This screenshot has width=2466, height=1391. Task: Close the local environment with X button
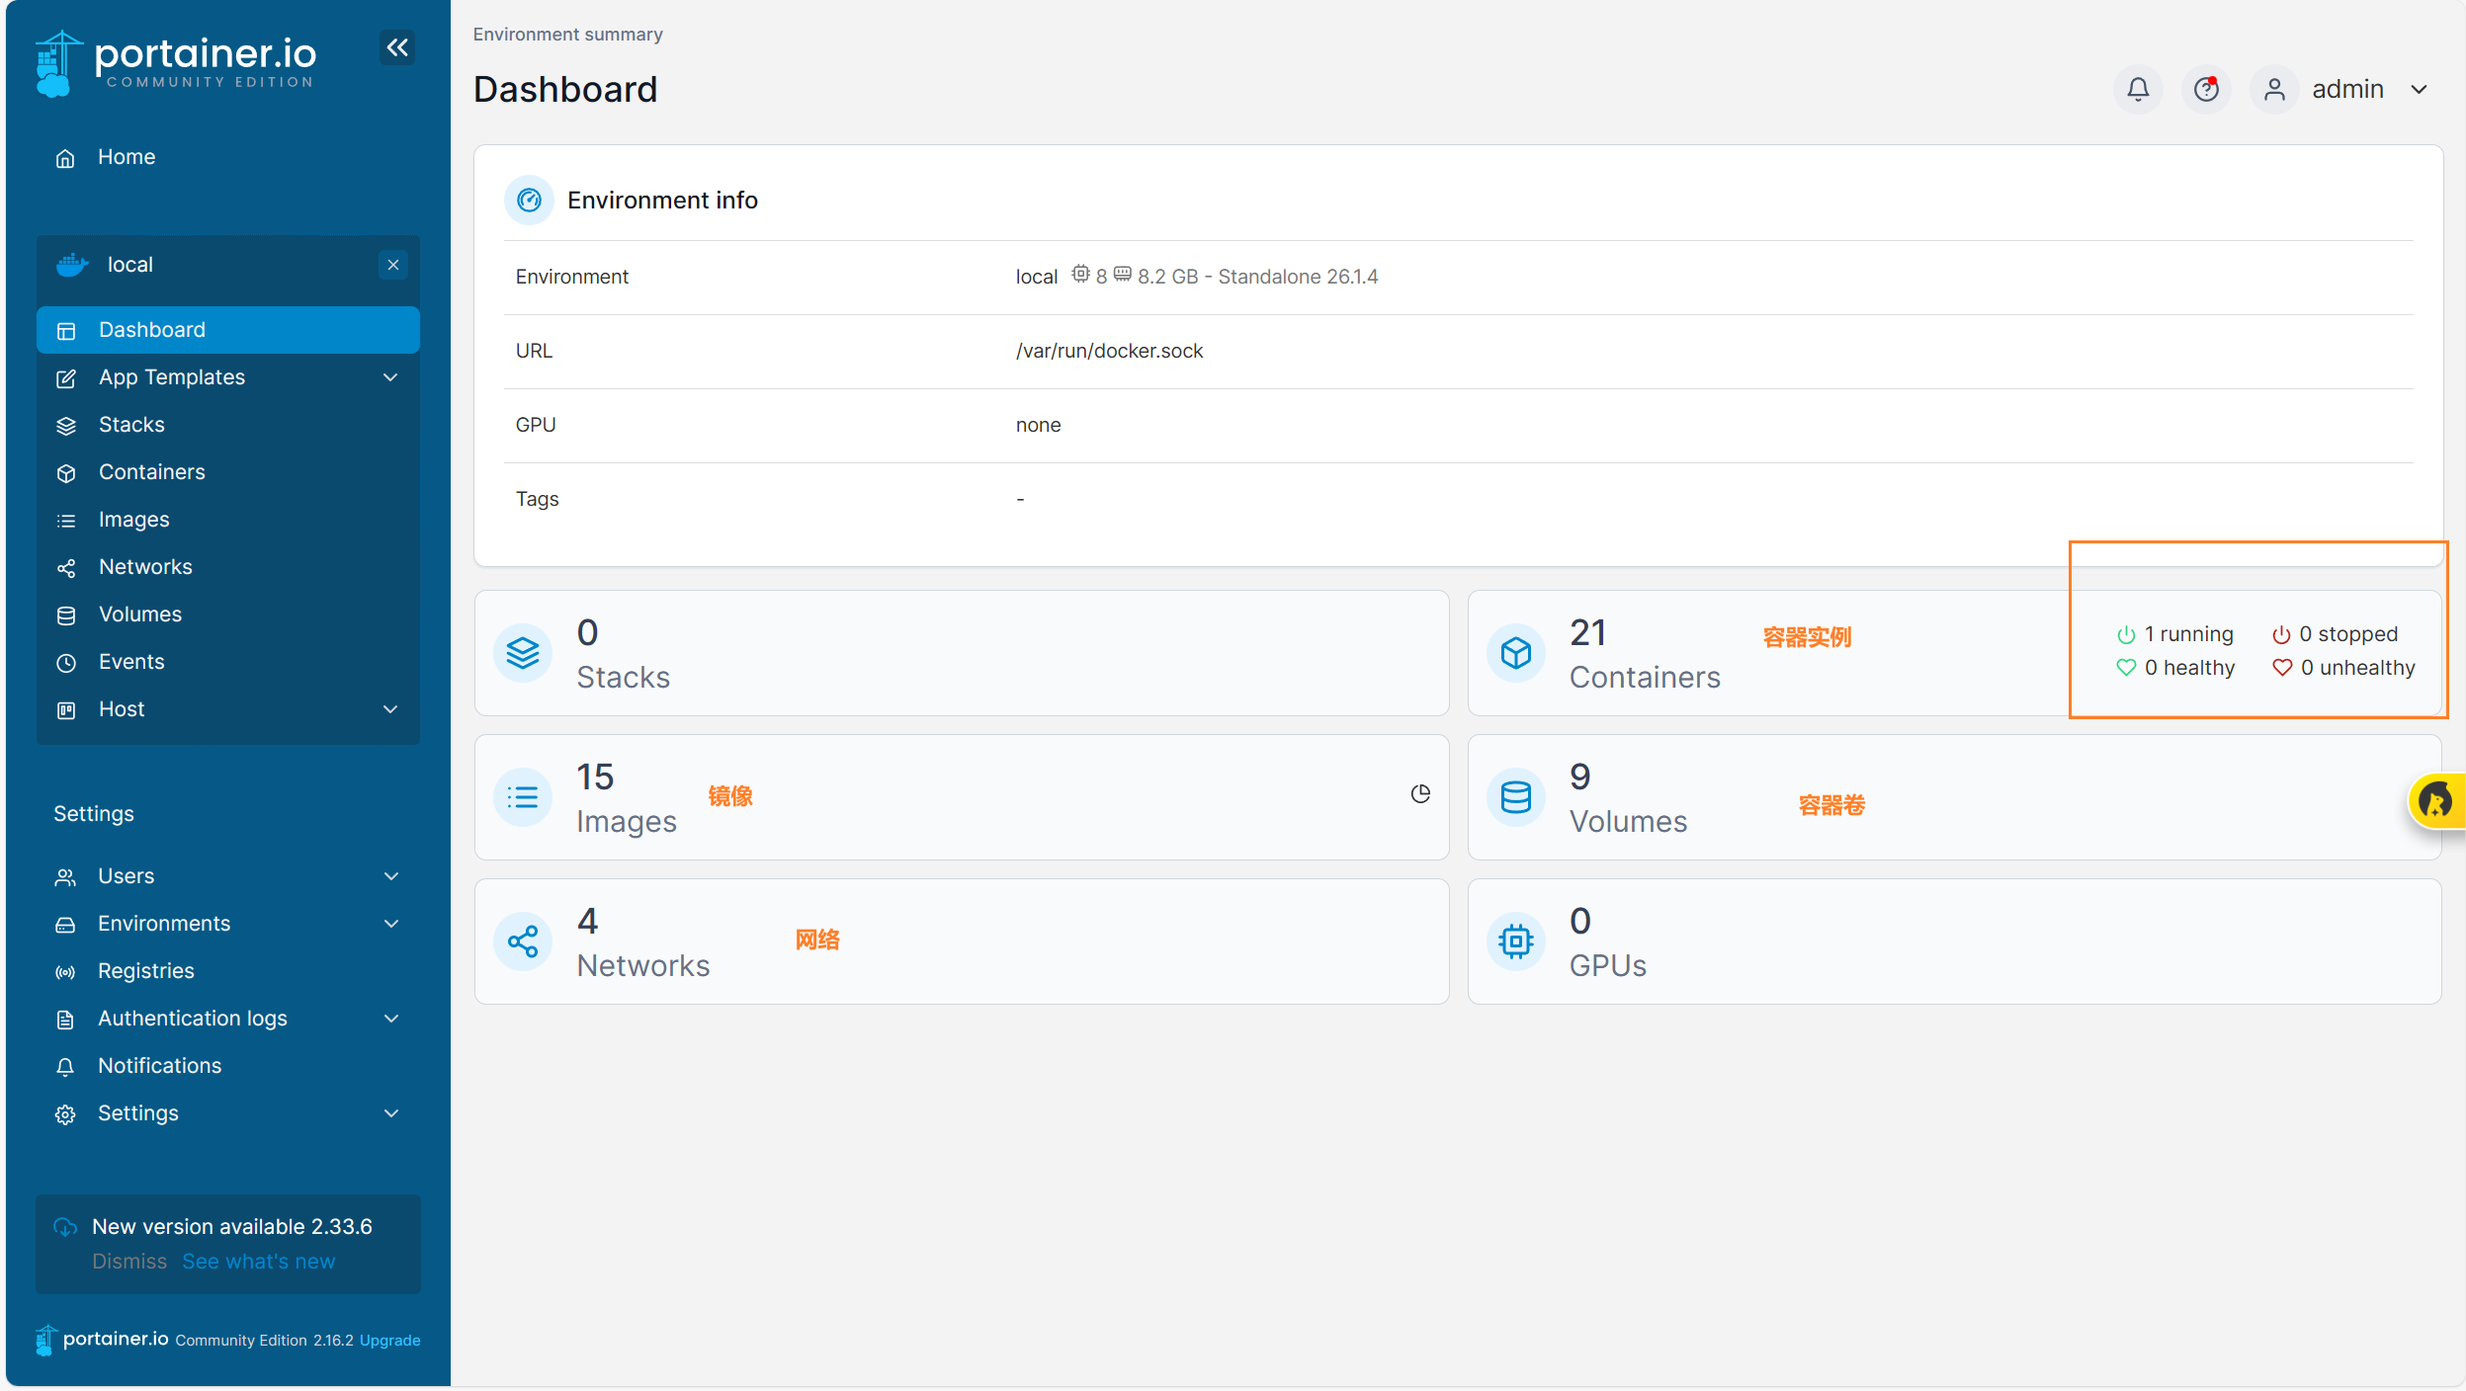(x=393, y=265)
